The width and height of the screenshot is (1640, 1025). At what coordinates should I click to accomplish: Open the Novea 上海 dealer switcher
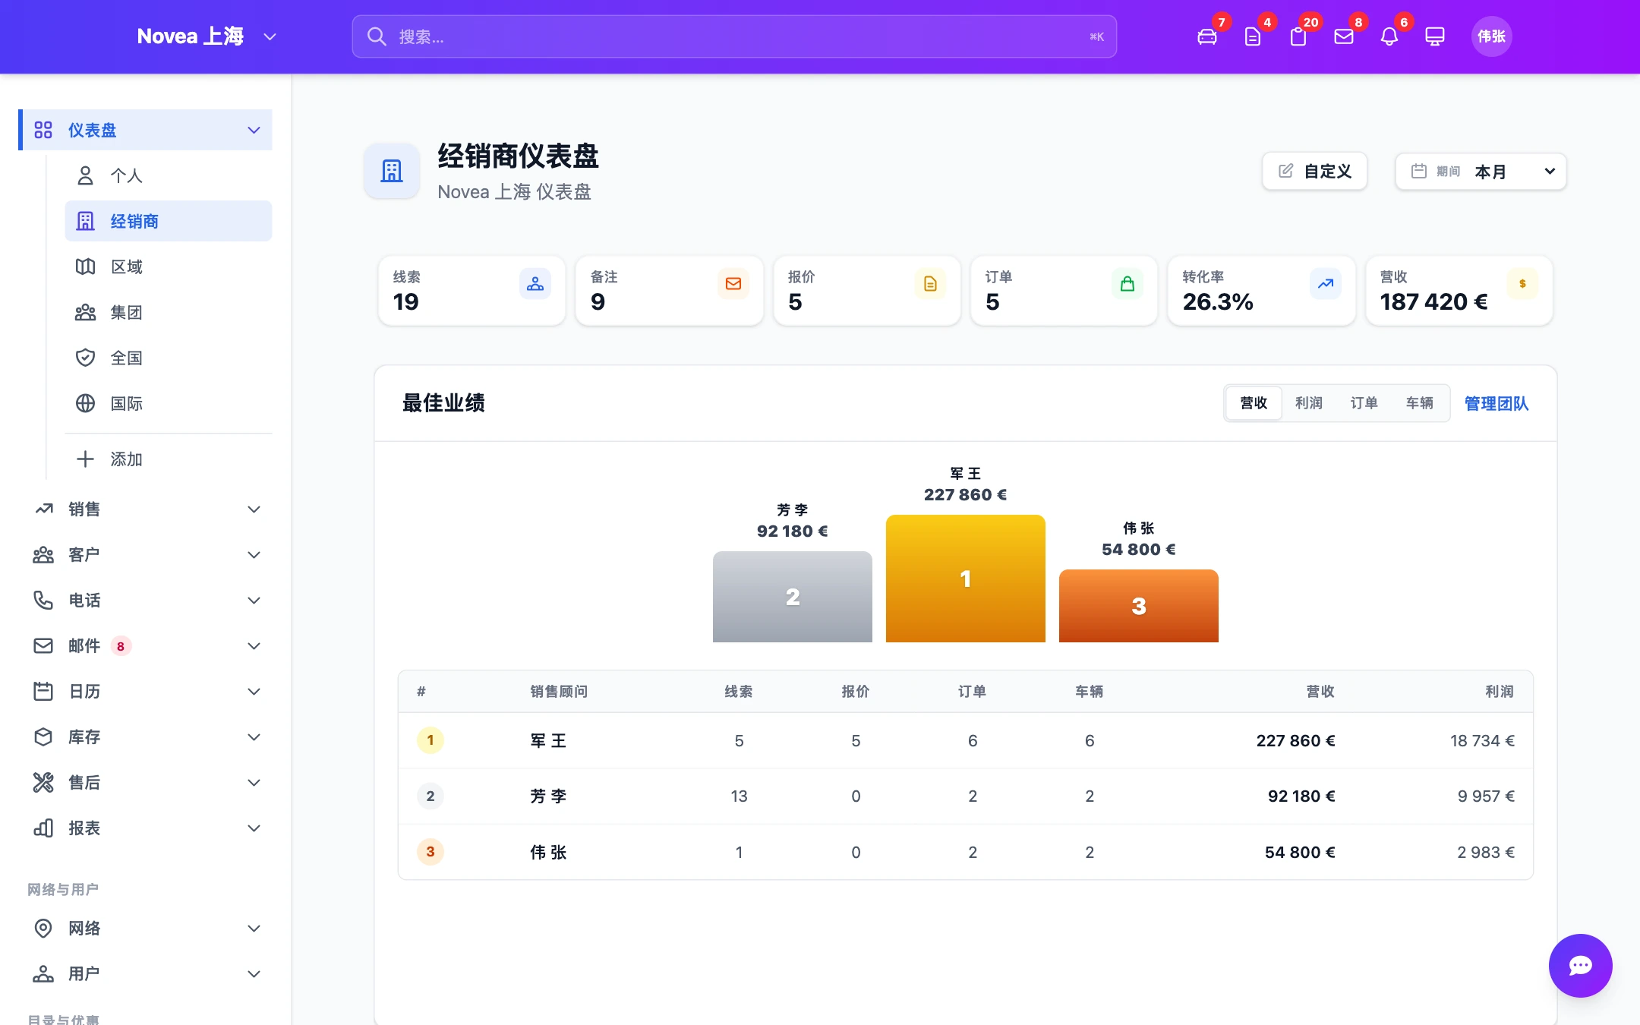click(207, 36)
